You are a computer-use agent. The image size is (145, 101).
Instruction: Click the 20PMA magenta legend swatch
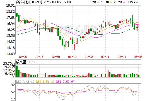[124, 2]
